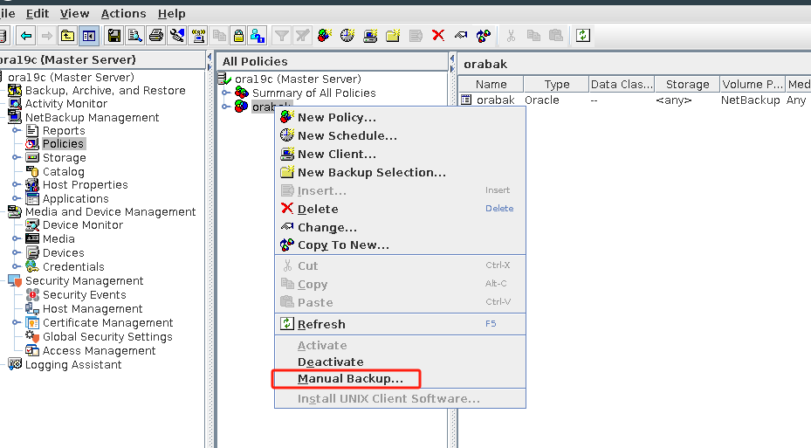Open Global Security Settings
The width and height of the screenshot is (811, 448).
pyautogui.click(x=107, y=337)
